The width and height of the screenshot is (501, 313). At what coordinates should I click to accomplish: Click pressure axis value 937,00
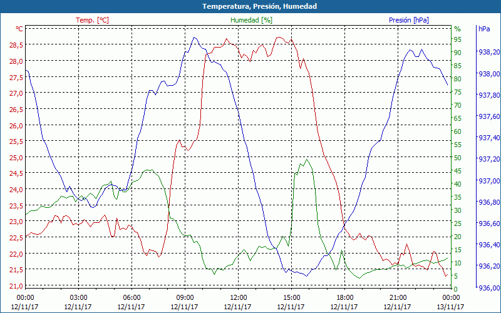[x=489, y=181]
